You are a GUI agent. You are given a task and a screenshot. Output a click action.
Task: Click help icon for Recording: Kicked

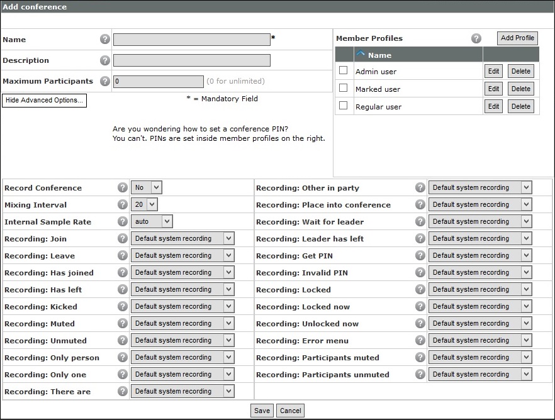pyautogui.click(x=123, y=307)
